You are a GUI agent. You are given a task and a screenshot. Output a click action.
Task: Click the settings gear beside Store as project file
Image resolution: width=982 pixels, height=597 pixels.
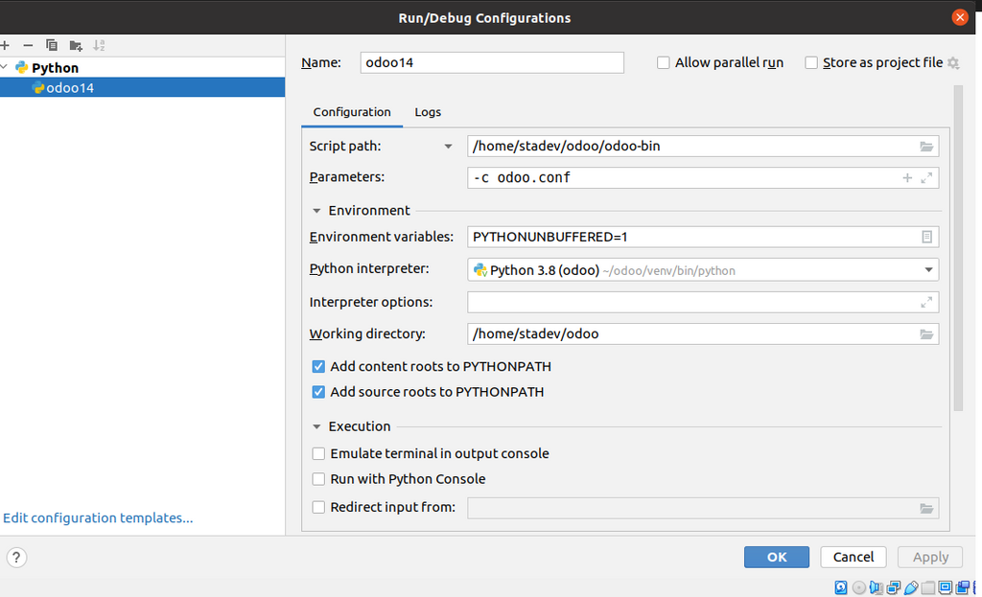(x=953, y=62)
